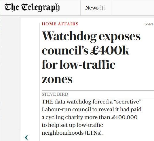The image size is (154, 141).
Task: Click the text 'neighbourhoods (LTNs).'
Action: click(72, 133)
